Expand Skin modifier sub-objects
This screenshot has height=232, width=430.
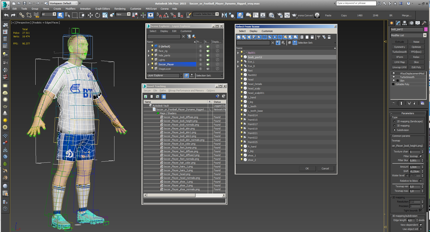coord(397,81)
